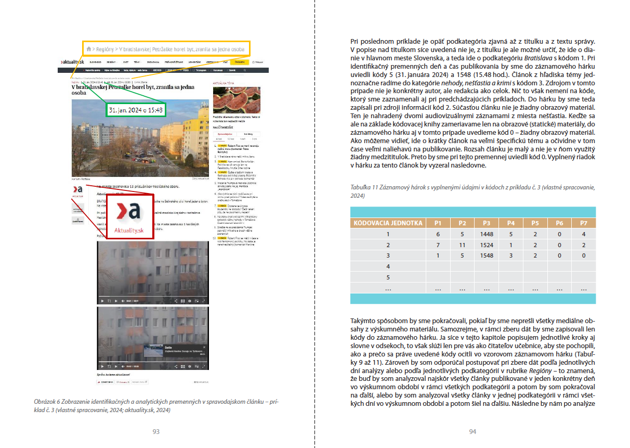Viewport: 630px width, 448px height.
Task: Open the Viac dropdown in the navigation
Action: tap(226, 62)
